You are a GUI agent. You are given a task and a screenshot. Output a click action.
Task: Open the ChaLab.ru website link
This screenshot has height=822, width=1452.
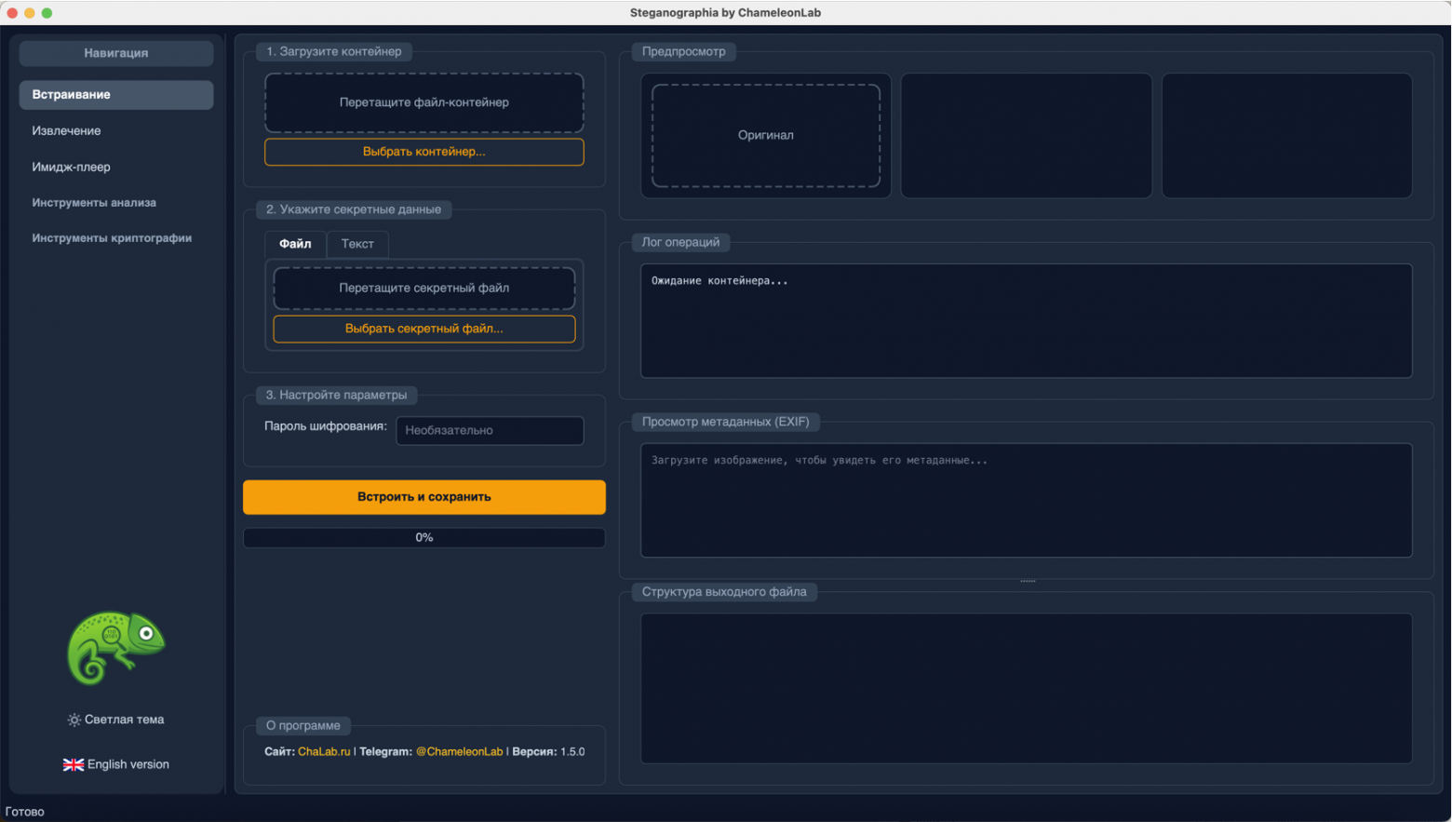point(324,751)
